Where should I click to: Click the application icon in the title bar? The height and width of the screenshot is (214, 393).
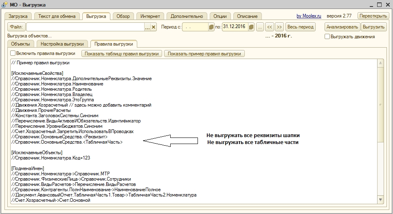[4, 4]
